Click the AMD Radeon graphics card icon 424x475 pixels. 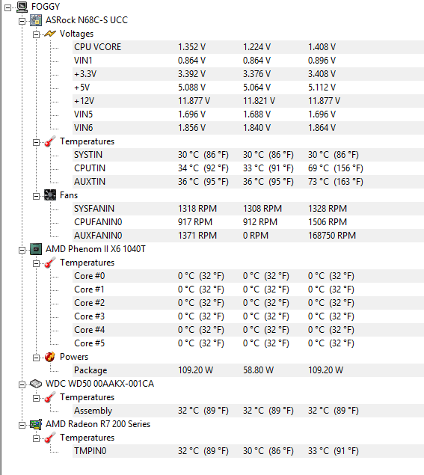pyautogui.click(x=36, y=424)
